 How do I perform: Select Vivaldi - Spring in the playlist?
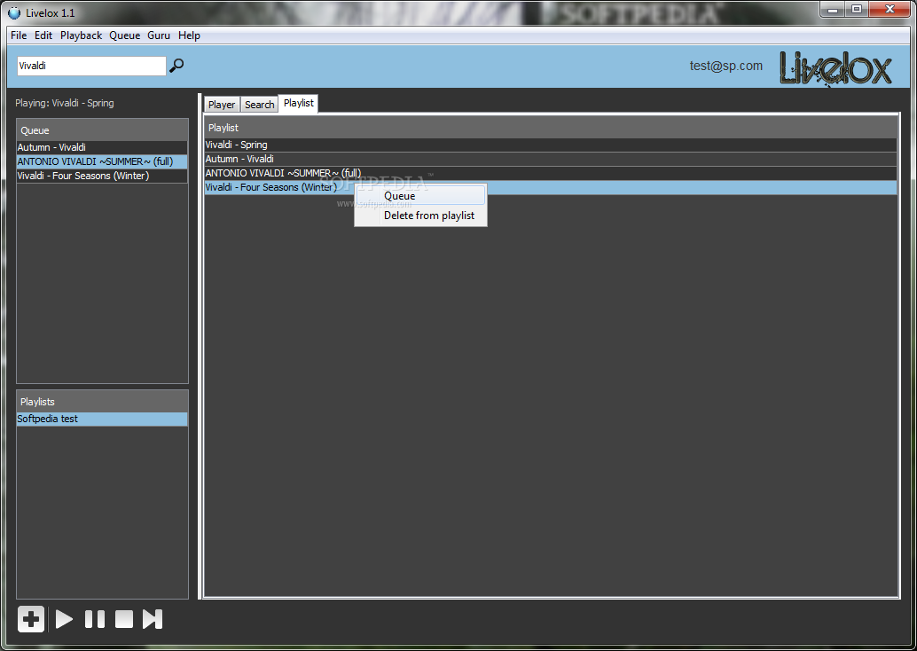[551, 145]
